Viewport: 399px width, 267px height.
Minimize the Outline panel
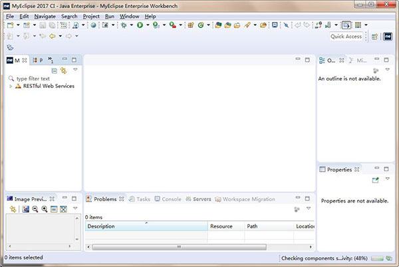[x=376, y=60]
